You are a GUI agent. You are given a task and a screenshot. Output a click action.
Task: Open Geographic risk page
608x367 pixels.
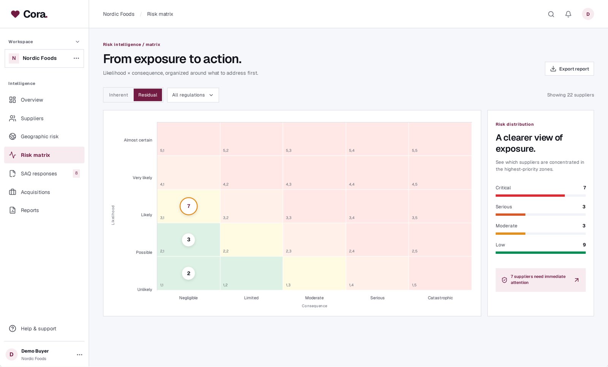(x=44, y=136)
